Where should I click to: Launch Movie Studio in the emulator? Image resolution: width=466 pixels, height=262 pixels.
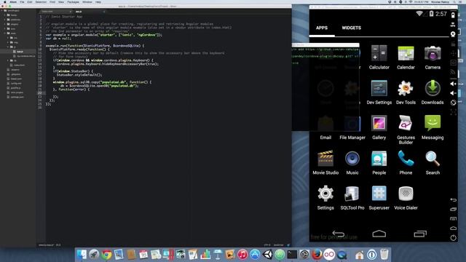click(325, 162)
